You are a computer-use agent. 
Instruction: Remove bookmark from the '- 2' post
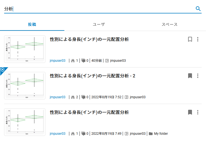pyautogui.click(x=190, y=76)
